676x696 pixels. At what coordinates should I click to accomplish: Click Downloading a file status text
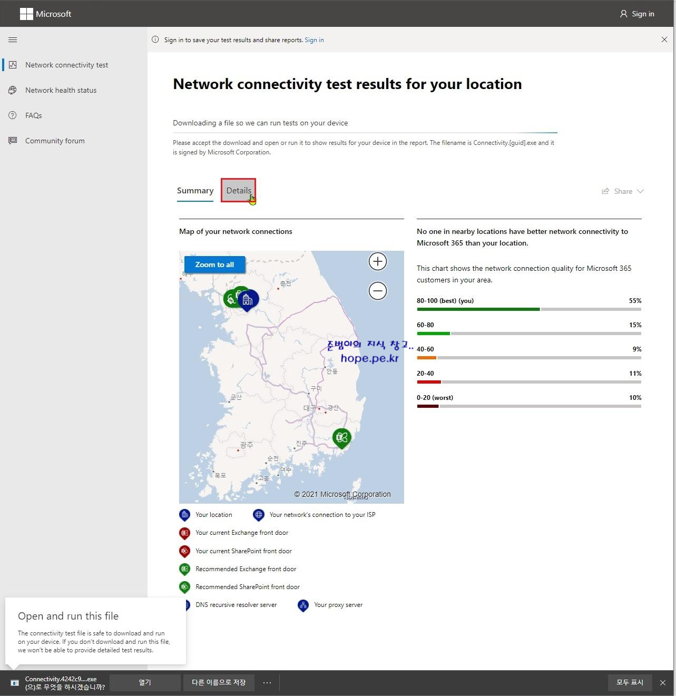260,123
